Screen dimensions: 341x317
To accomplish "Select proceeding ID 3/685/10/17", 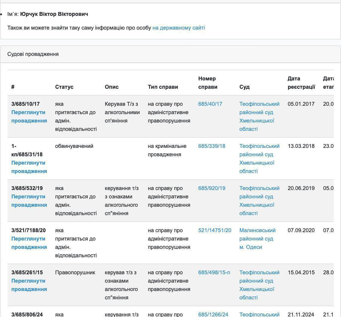I will click(25, 104).
